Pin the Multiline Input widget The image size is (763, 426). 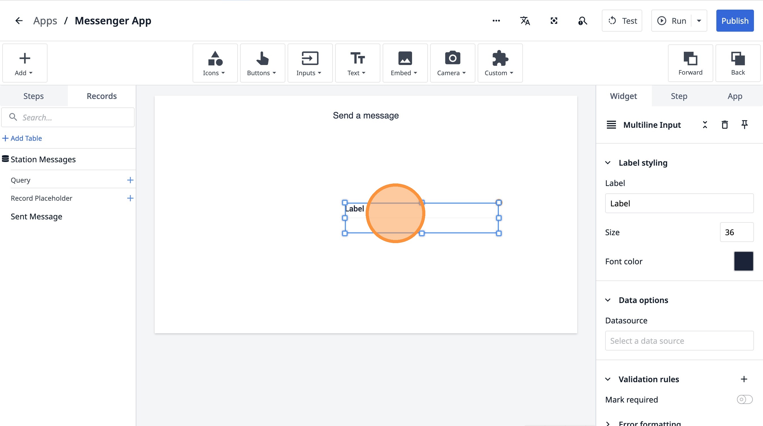click(x=744, y=125)
